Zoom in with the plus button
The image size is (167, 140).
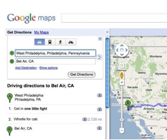click(x=122, y=82)
